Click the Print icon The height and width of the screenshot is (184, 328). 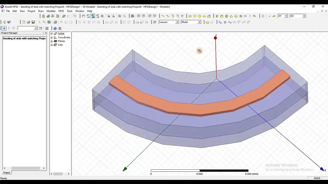point(55,22)
